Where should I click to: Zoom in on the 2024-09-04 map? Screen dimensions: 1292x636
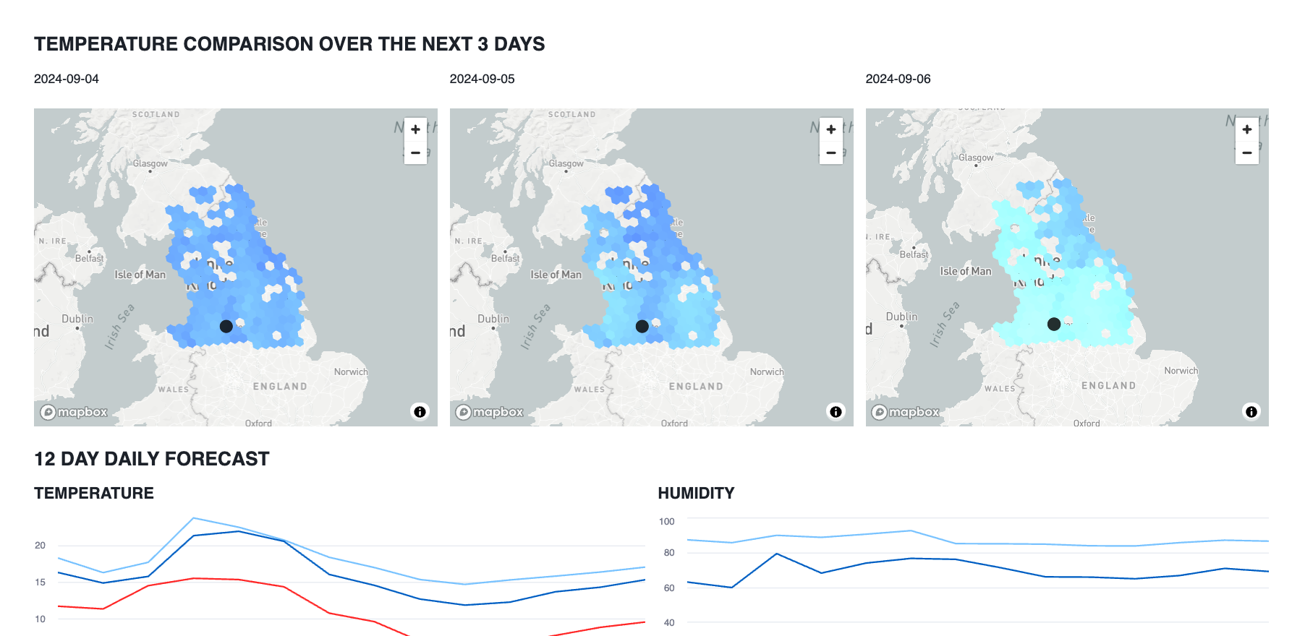coord(415,129)
